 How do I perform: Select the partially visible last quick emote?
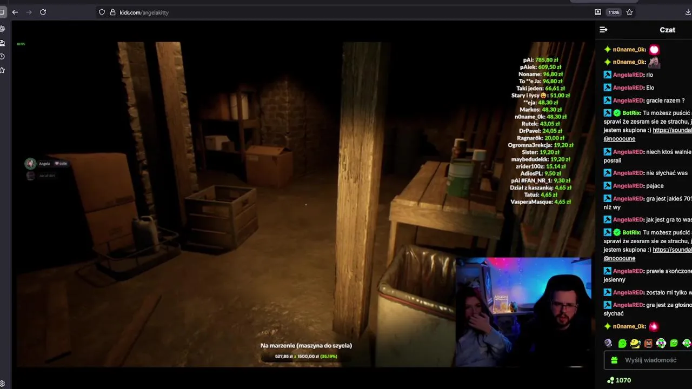coord(687,343)
